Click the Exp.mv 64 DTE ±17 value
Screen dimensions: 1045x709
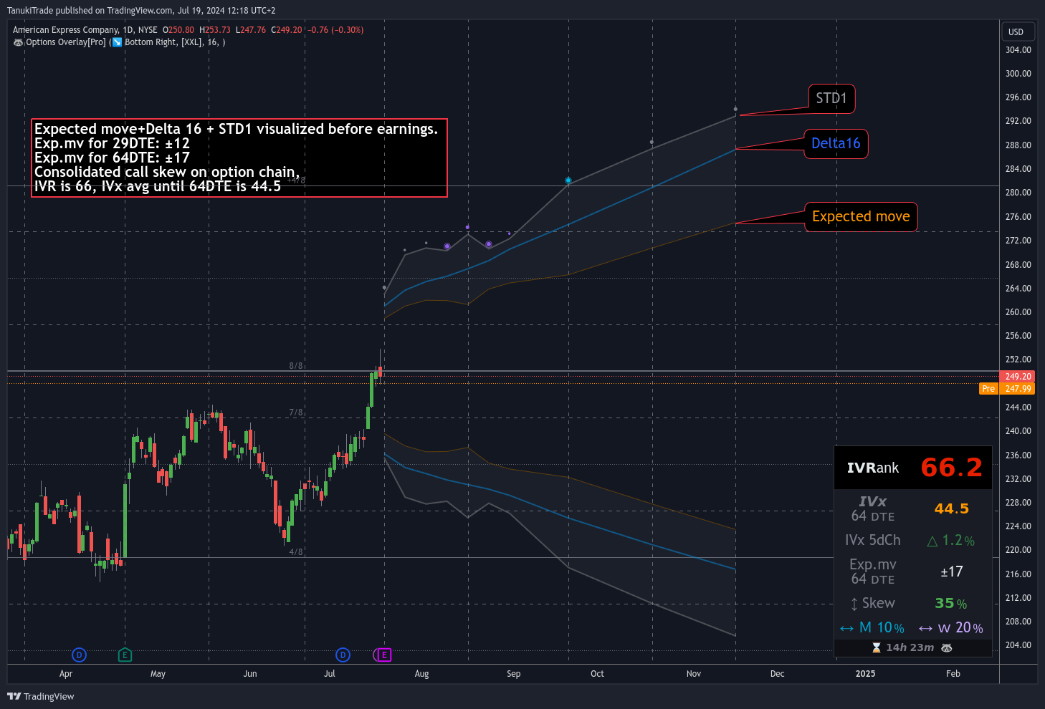click(951, 571)
